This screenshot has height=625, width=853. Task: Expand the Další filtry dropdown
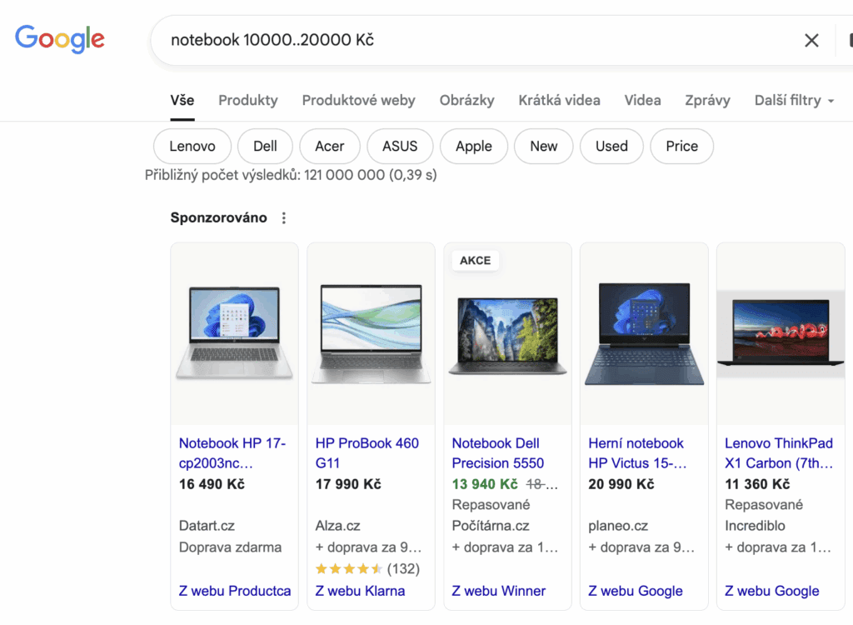[794, 101]
